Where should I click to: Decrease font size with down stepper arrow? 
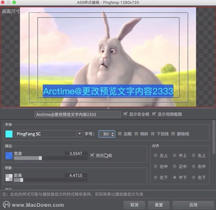click(x=113, y=135)
